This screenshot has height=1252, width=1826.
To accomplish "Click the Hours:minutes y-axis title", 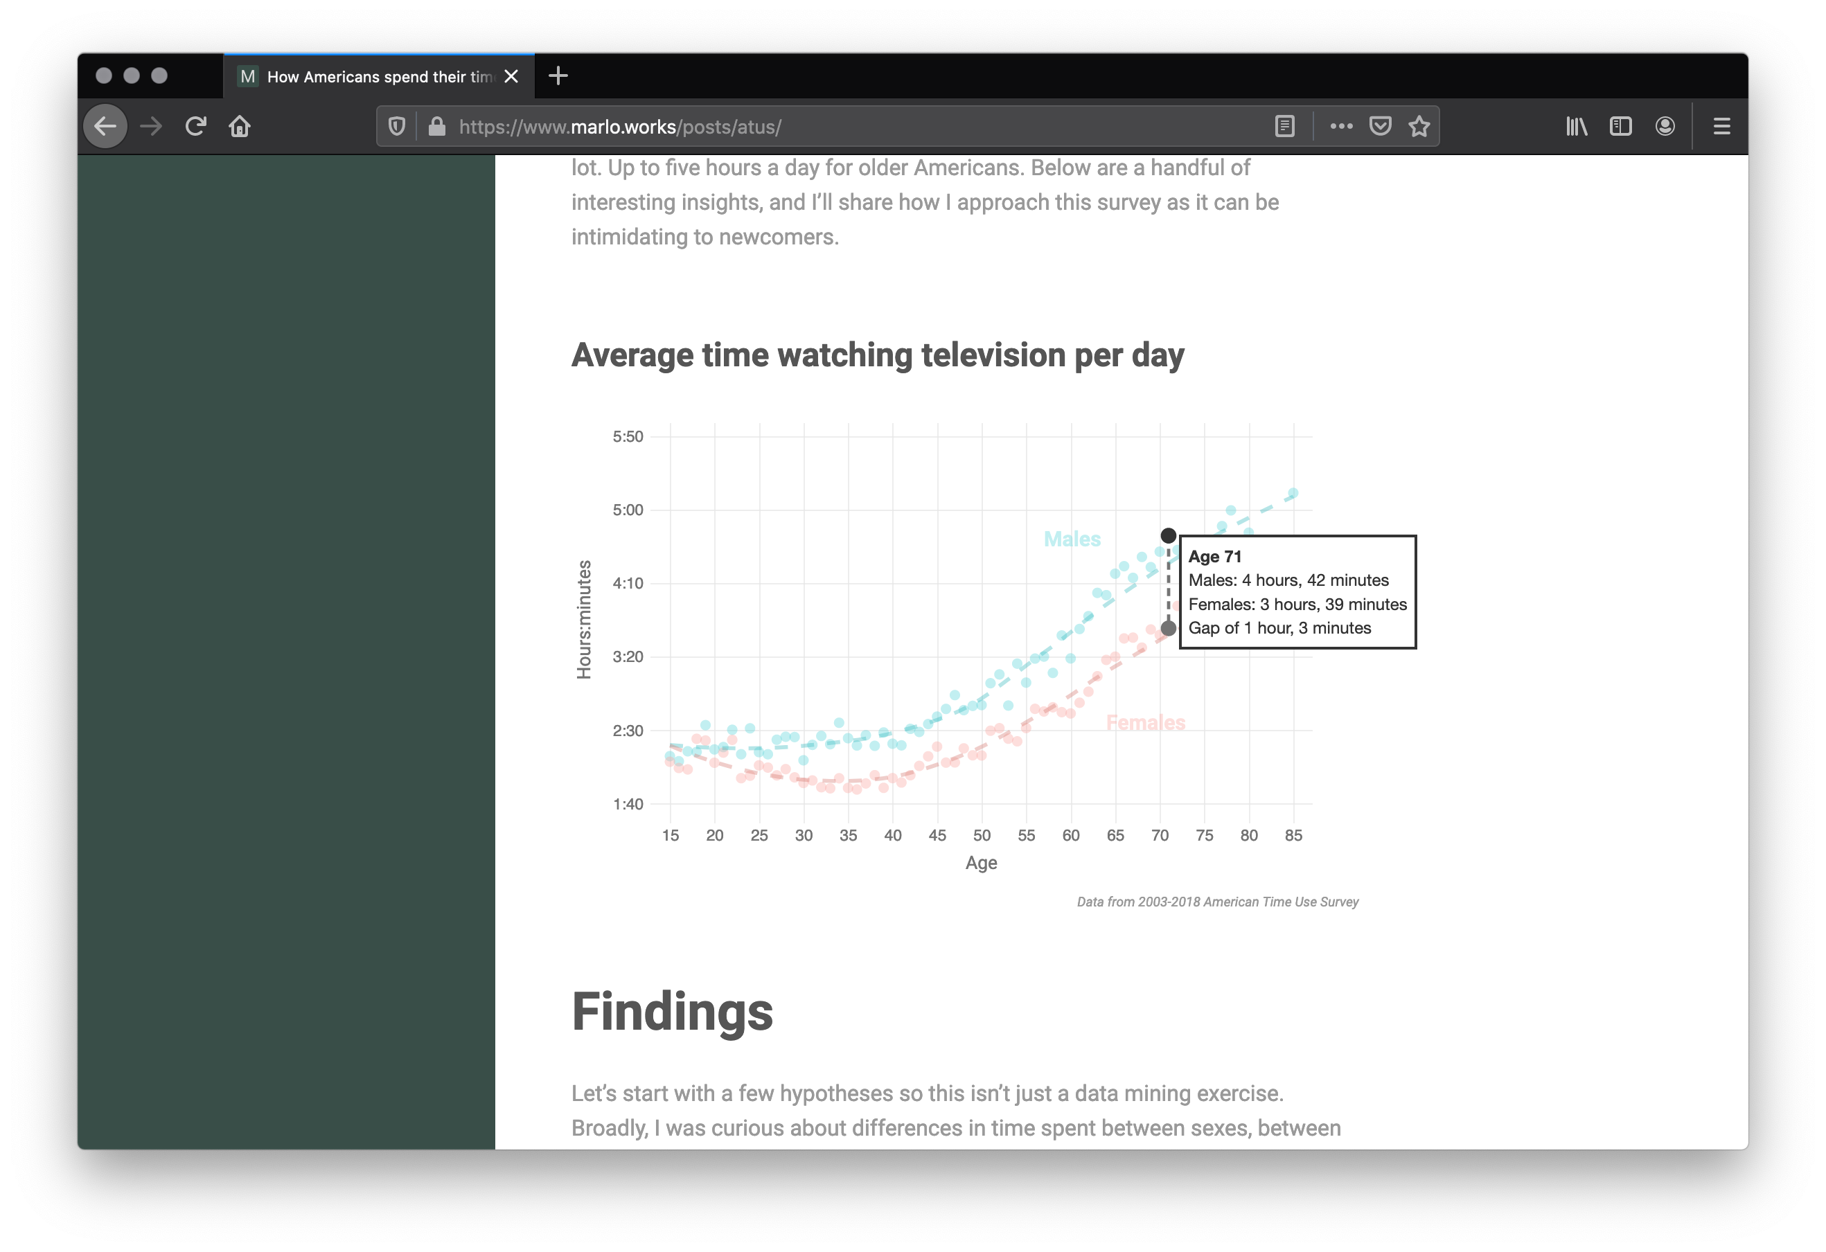I will [584, 620].
